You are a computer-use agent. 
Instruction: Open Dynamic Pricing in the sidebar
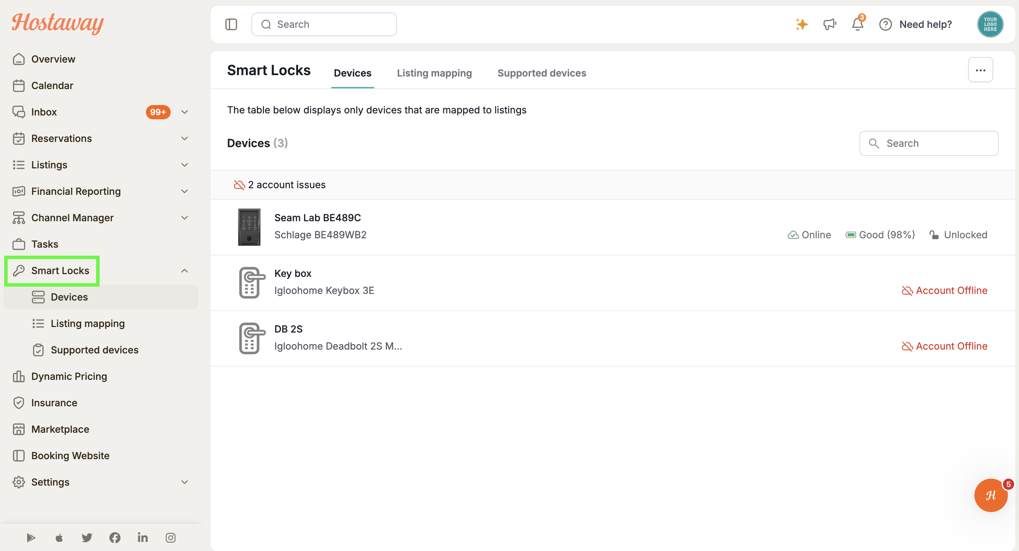point(69,376)
